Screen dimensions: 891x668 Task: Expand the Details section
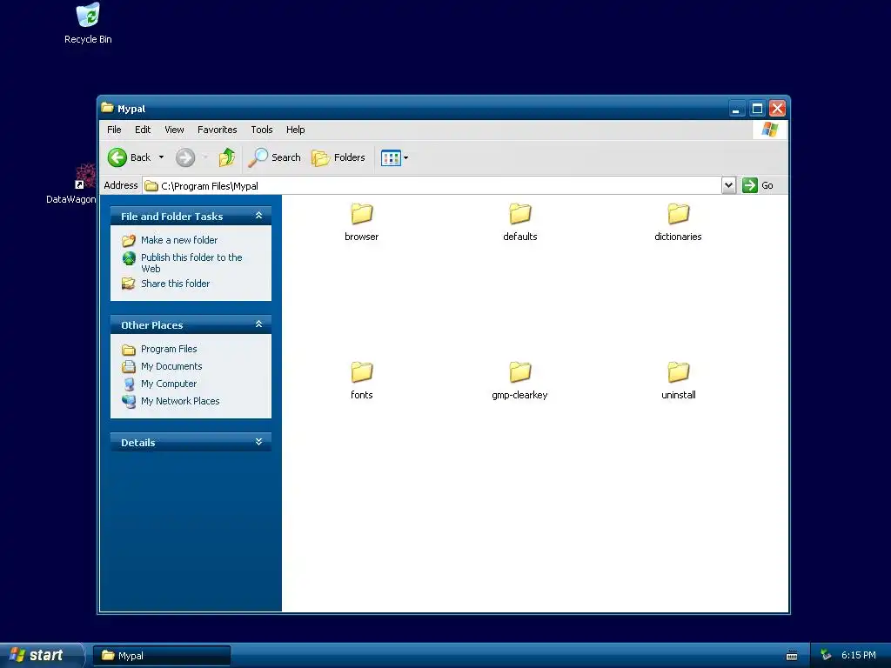point(258,442)
